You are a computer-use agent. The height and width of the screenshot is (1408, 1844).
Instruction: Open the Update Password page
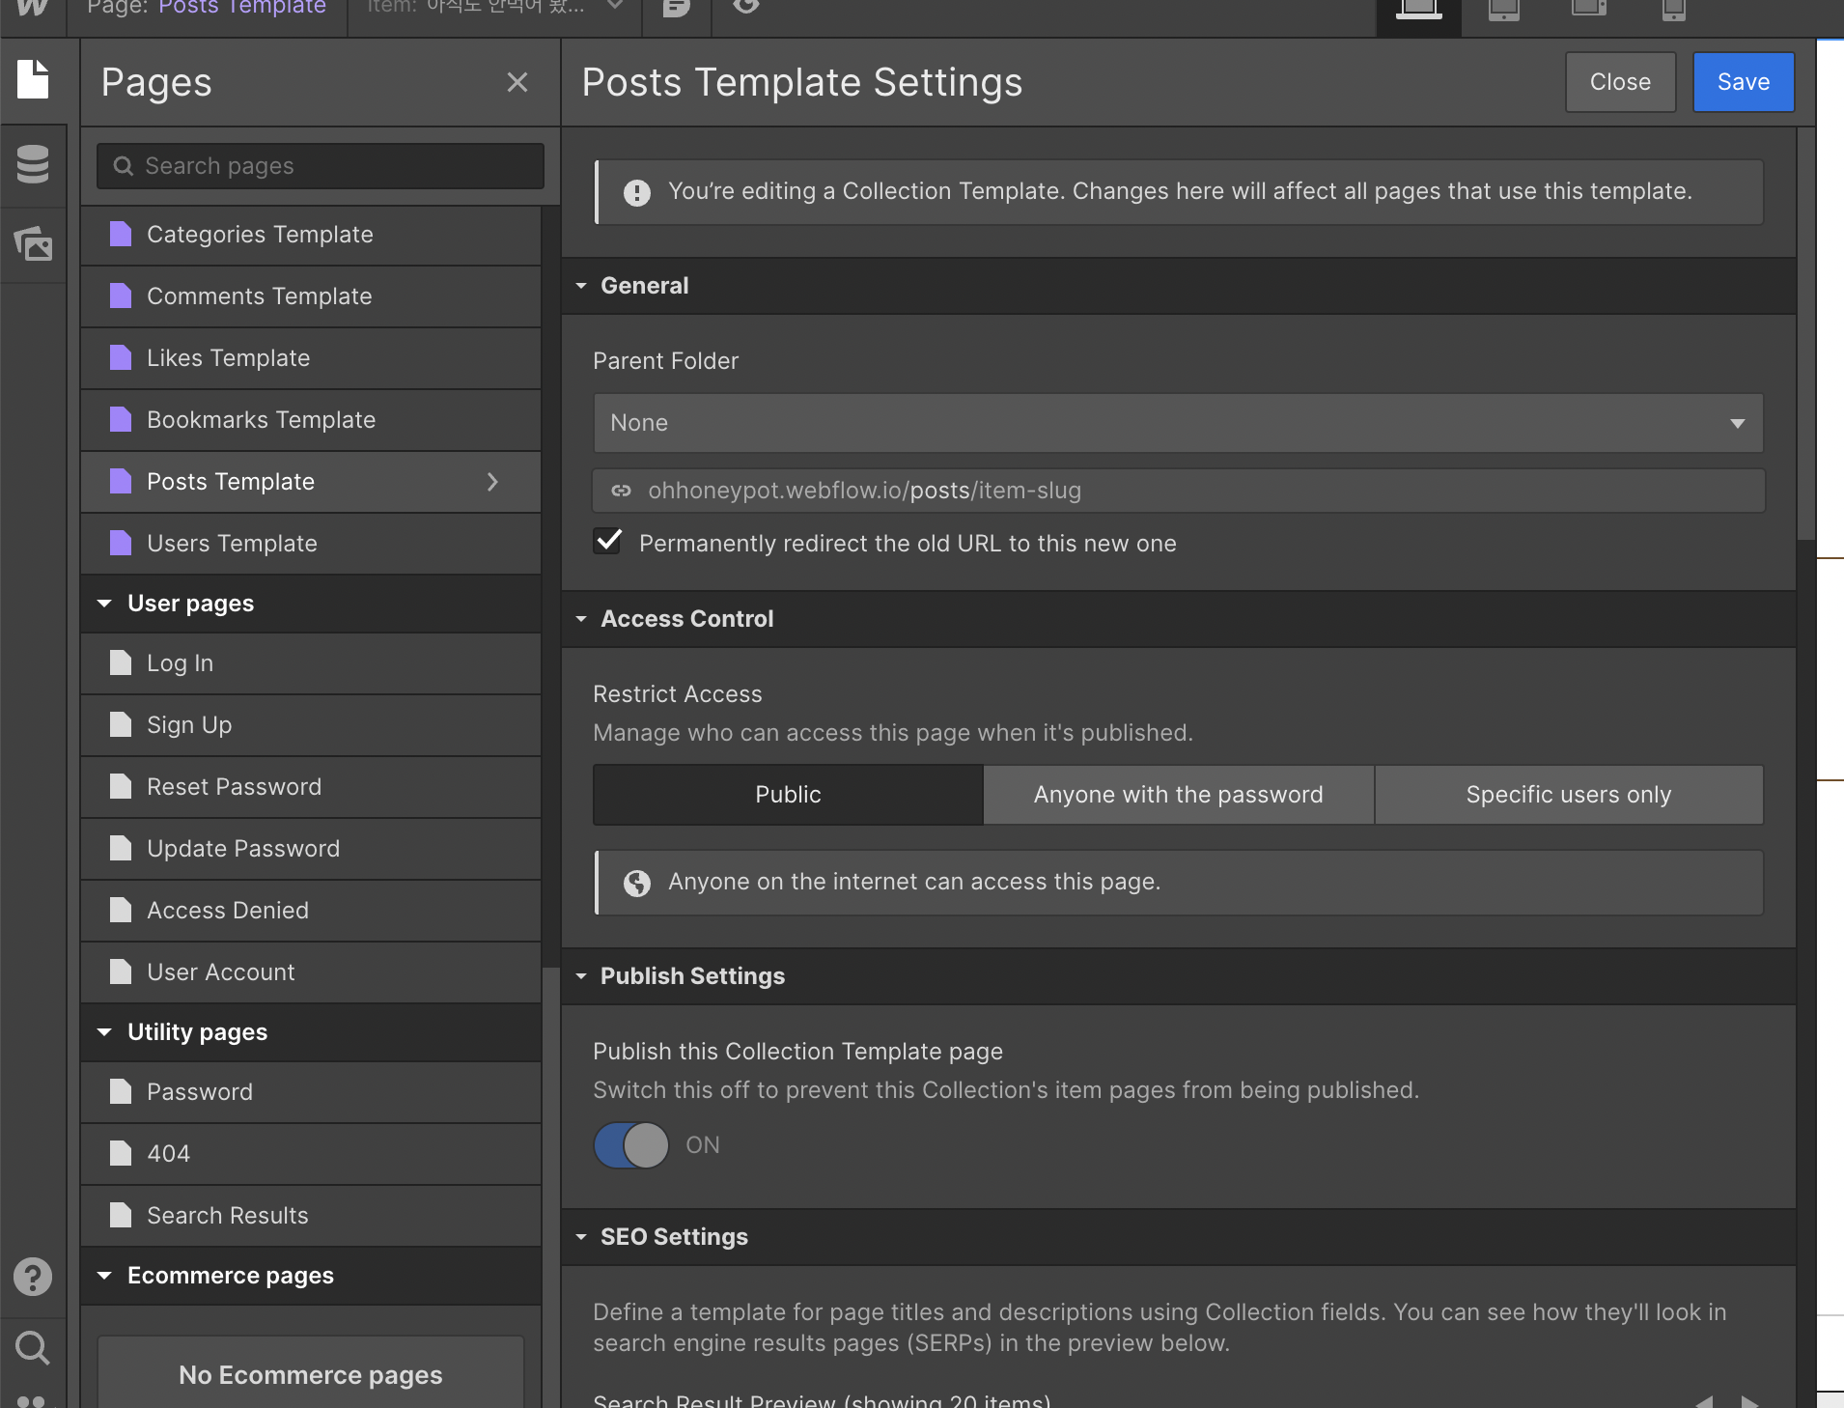tap(311, 849)
